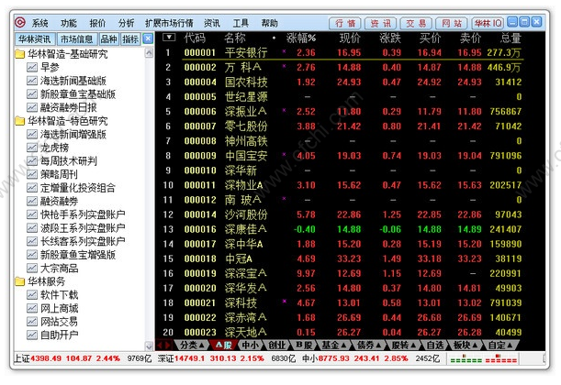The width and height of the screenshot is (561, 385).
Task: Click the 行情 button
Action: pos(345,23)
